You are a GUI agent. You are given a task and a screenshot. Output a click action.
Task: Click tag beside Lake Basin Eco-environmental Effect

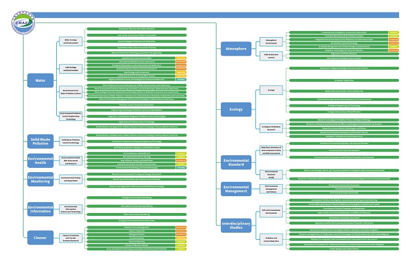(180, 57)
